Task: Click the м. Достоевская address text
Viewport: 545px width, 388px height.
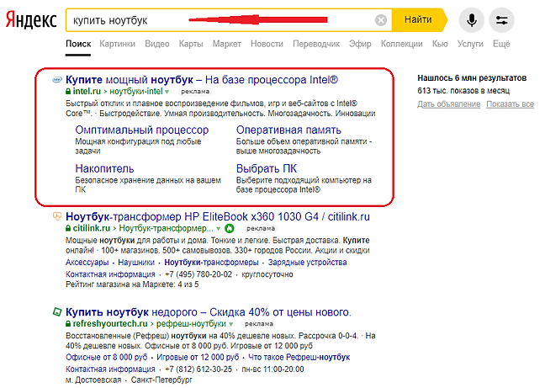Action: (x=93, y=380)
